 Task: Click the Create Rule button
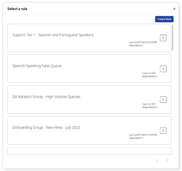pyautogui.click(x=164, y=19)
